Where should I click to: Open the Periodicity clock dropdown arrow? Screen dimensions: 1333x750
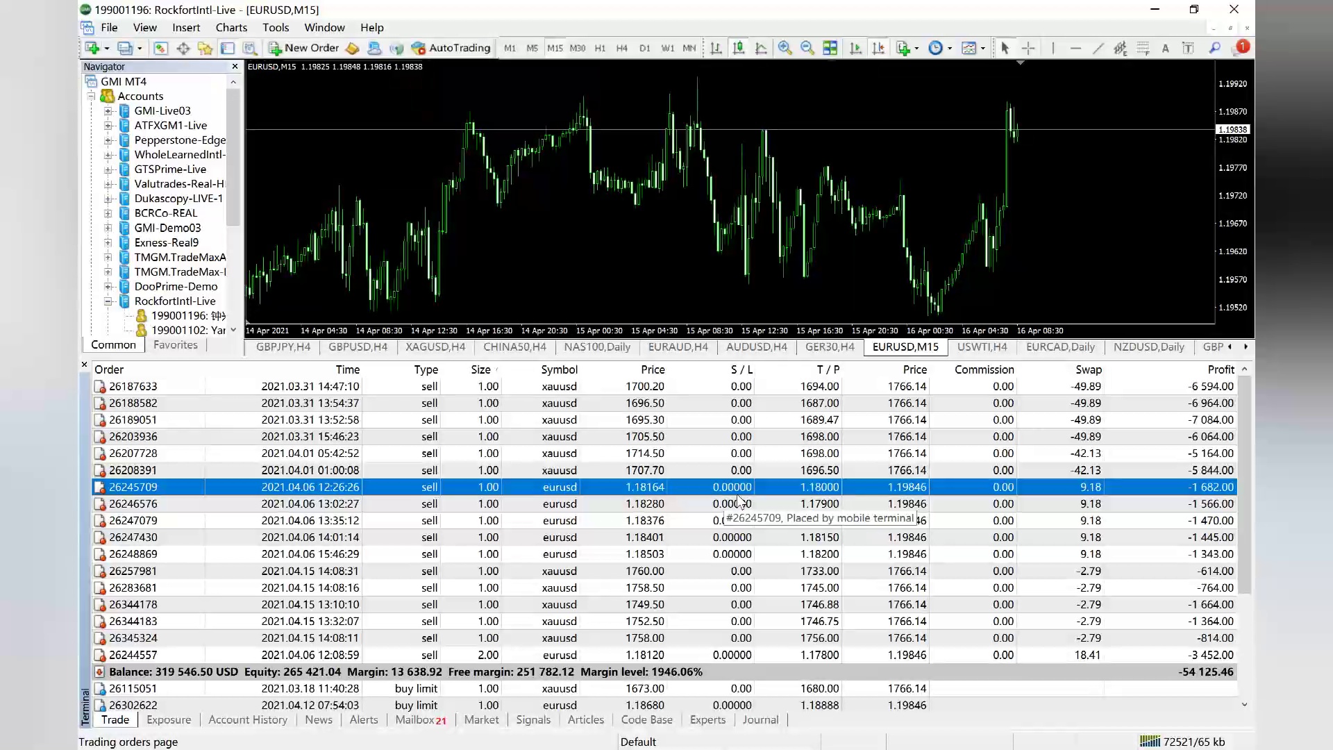coord(950,49)
